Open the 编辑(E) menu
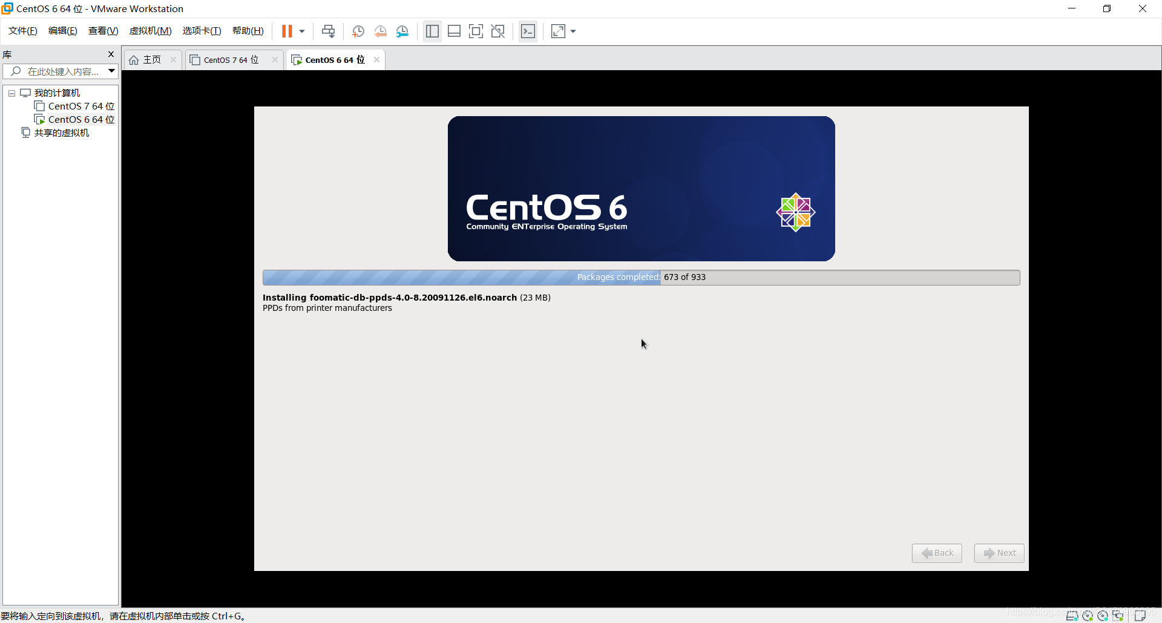 point(63,31)
